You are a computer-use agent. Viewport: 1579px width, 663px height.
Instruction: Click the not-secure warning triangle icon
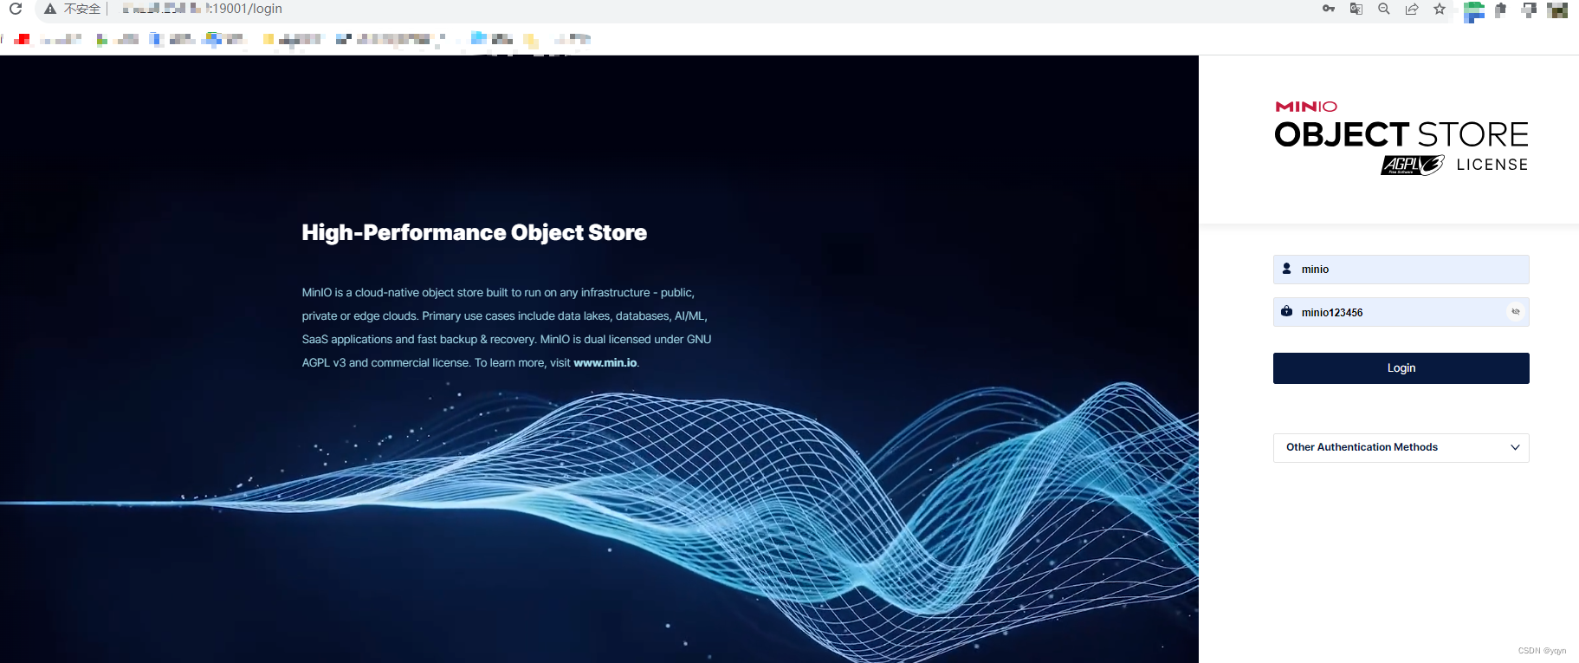[50, 9]
